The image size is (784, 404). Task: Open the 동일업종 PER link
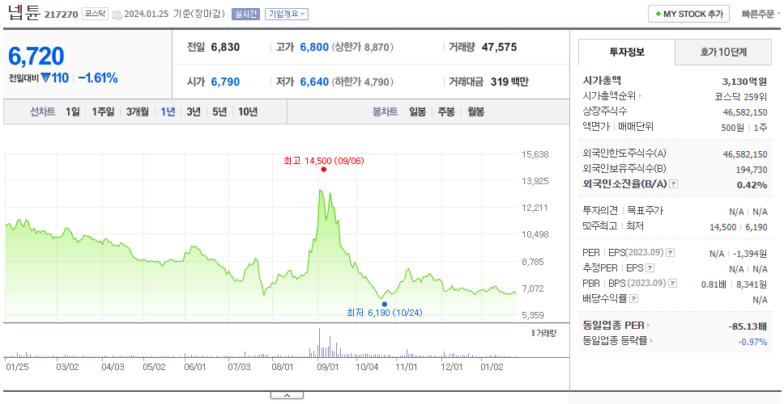[613, 326]
